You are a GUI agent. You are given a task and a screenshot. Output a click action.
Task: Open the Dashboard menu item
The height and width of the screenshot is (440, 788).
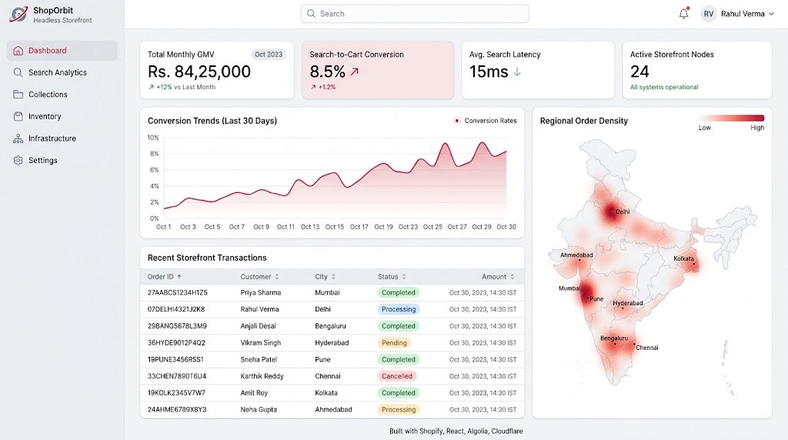pyautogui.click(x=62, y=50)
